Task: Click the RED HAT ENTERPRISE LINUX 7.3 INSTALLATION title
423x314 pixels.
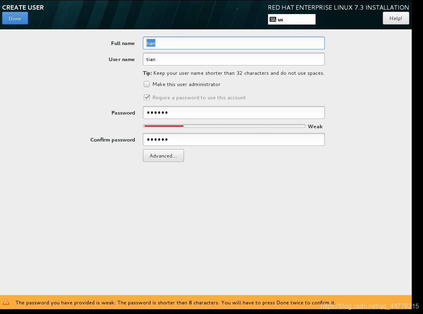Action: 338,8
